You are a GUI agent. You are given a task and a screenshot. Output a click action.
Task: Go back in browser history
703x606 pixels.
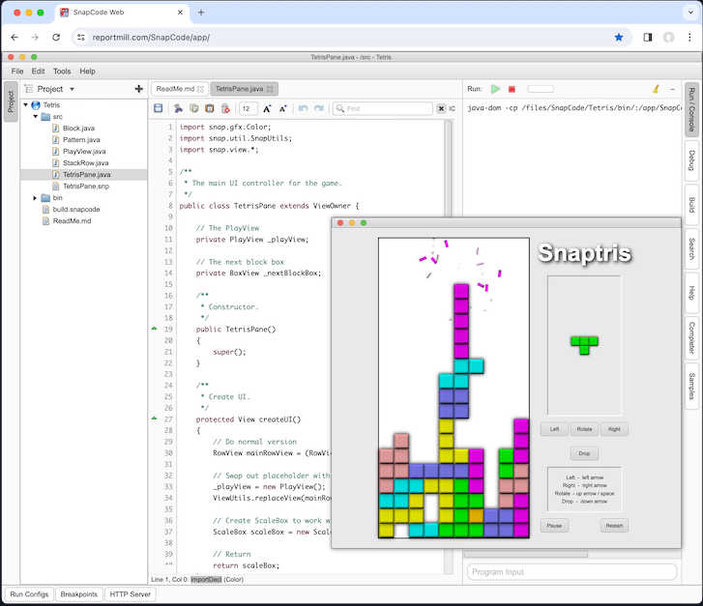point(15,37)
